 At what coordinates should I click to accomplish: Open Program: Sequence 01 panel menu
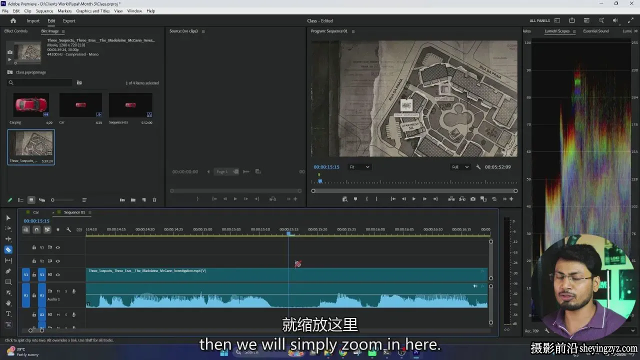tap(353, 31)
